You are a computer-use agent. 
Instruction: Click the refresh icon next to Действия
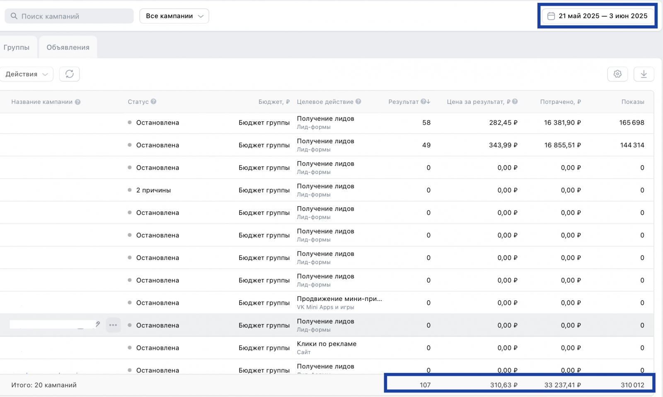click(x=69, y=74)
